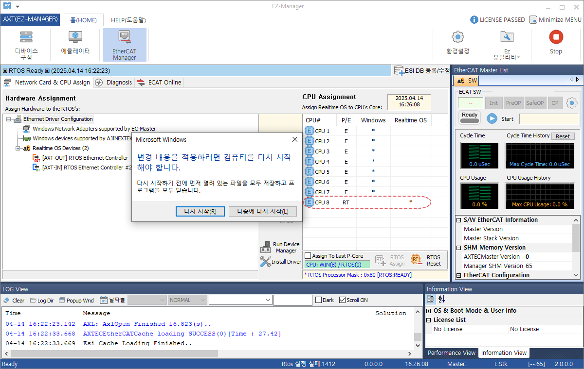This screenshot has width=584, height=369.
Task: Enable the Dark log checkbox
Action: point(318,300)
